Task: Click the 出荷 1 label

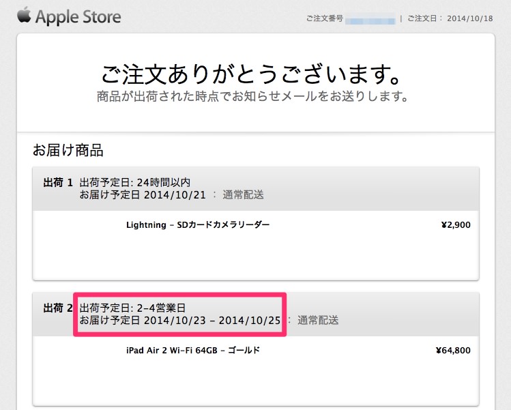Action: (58, 183)
